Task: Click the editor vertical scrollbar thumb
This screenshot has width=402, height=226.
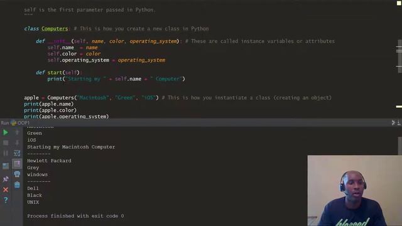Action: tap(399, 56)
